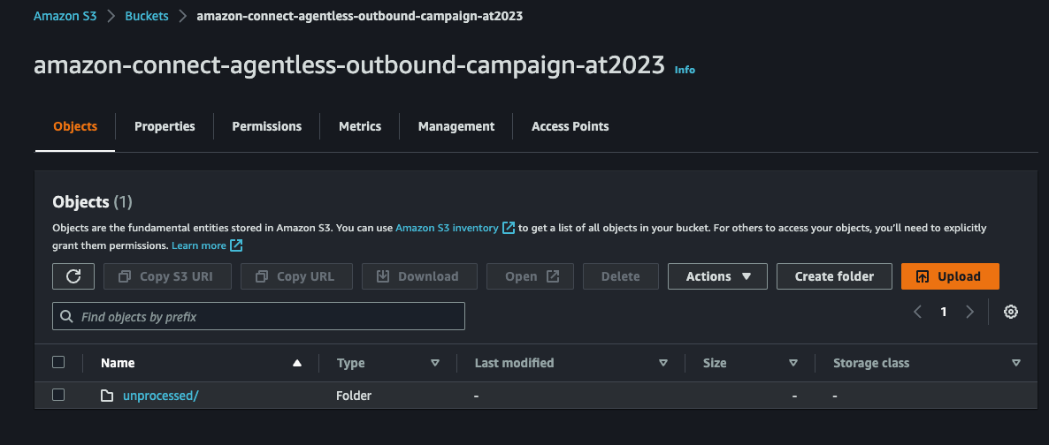Open the Properties tab

pos(165,126)
